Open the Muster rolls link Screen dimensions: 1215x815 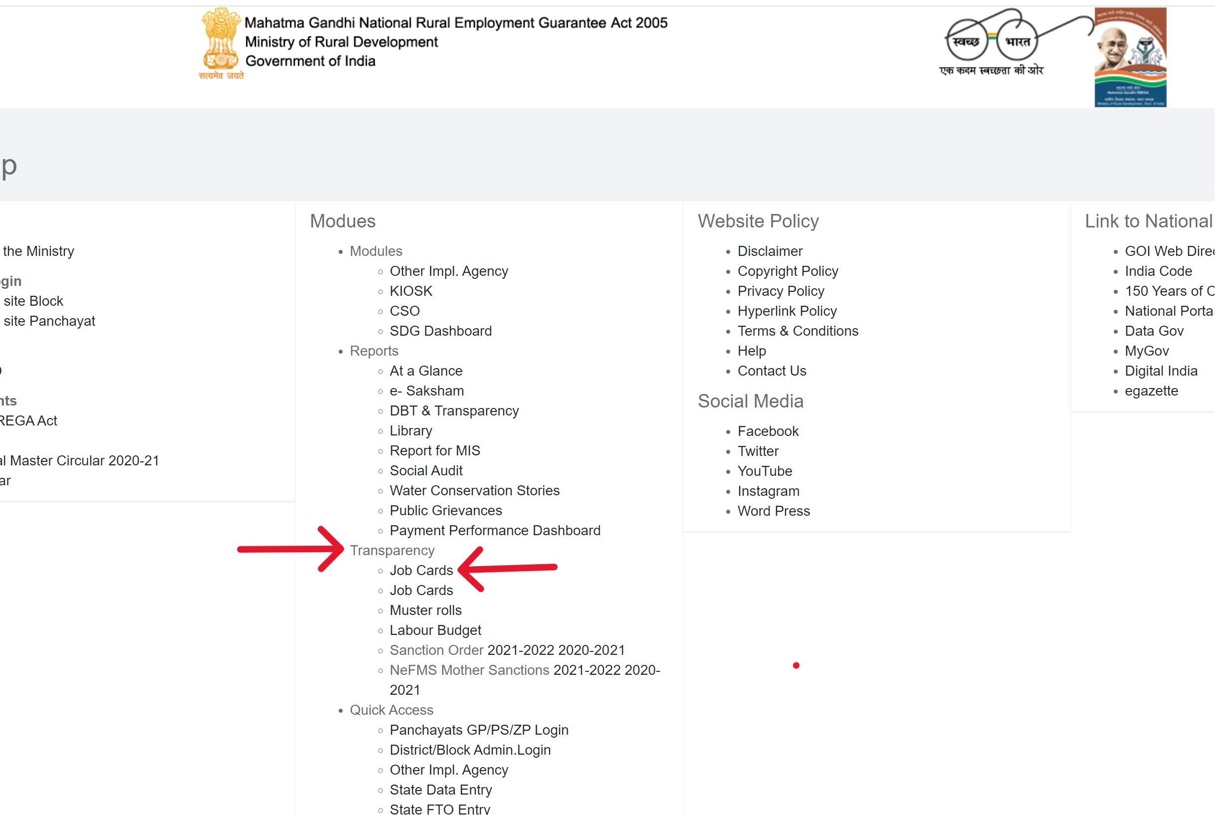(425, 610)
